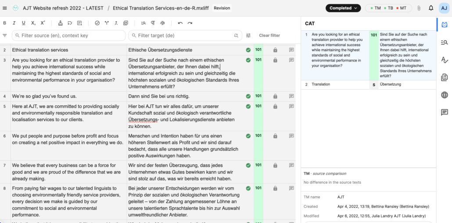Image resolution: width=452 pixels, height=223 pixels.
Task: Toggle confirmed status of segment 6
Action: [x=248, y=136]
